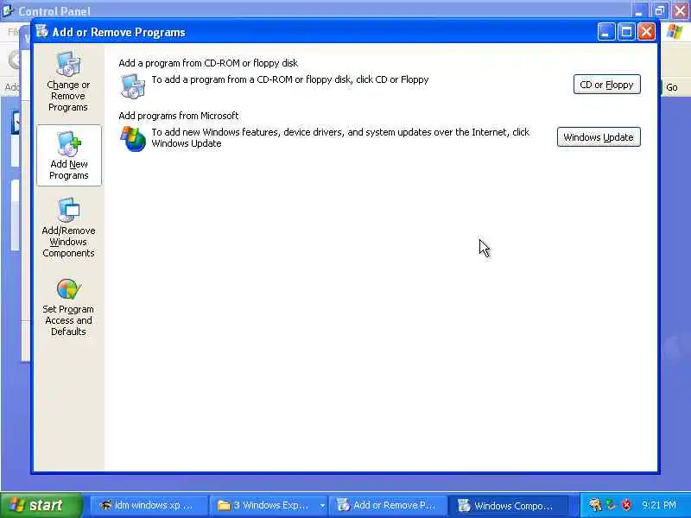Click the 9:21 PM taskbar clock

[x=659, y=505]
